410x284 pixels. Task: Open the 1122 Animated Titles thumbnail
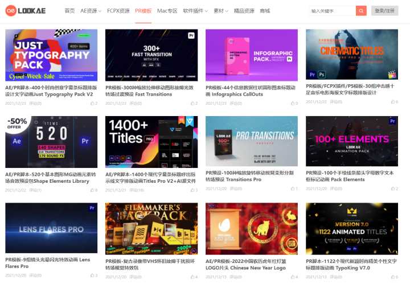pos(352,229)
